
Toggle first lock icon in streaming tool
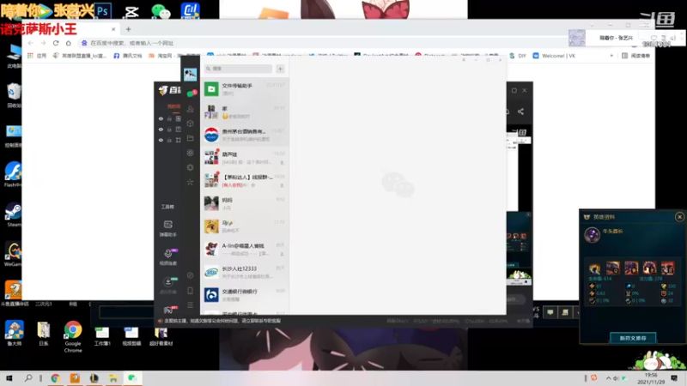[x=169, y=118]
